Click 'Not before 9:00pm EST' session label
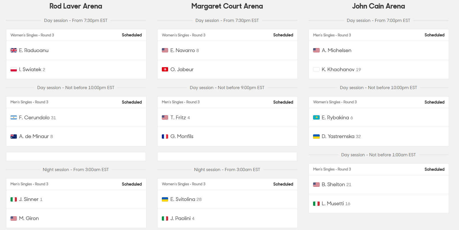Viewport: 459px width, 230px height. (x=227, y=88)
